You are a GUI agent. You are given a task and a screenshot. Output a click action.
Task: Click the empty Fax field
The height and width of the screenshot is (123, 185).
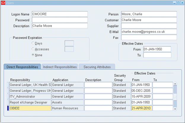pyautogui.click(x=149, y=38)
